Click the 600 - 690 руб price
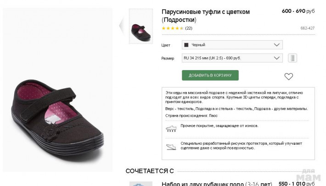This screenshot has height=186, width=326. click(x=298, y=11)
